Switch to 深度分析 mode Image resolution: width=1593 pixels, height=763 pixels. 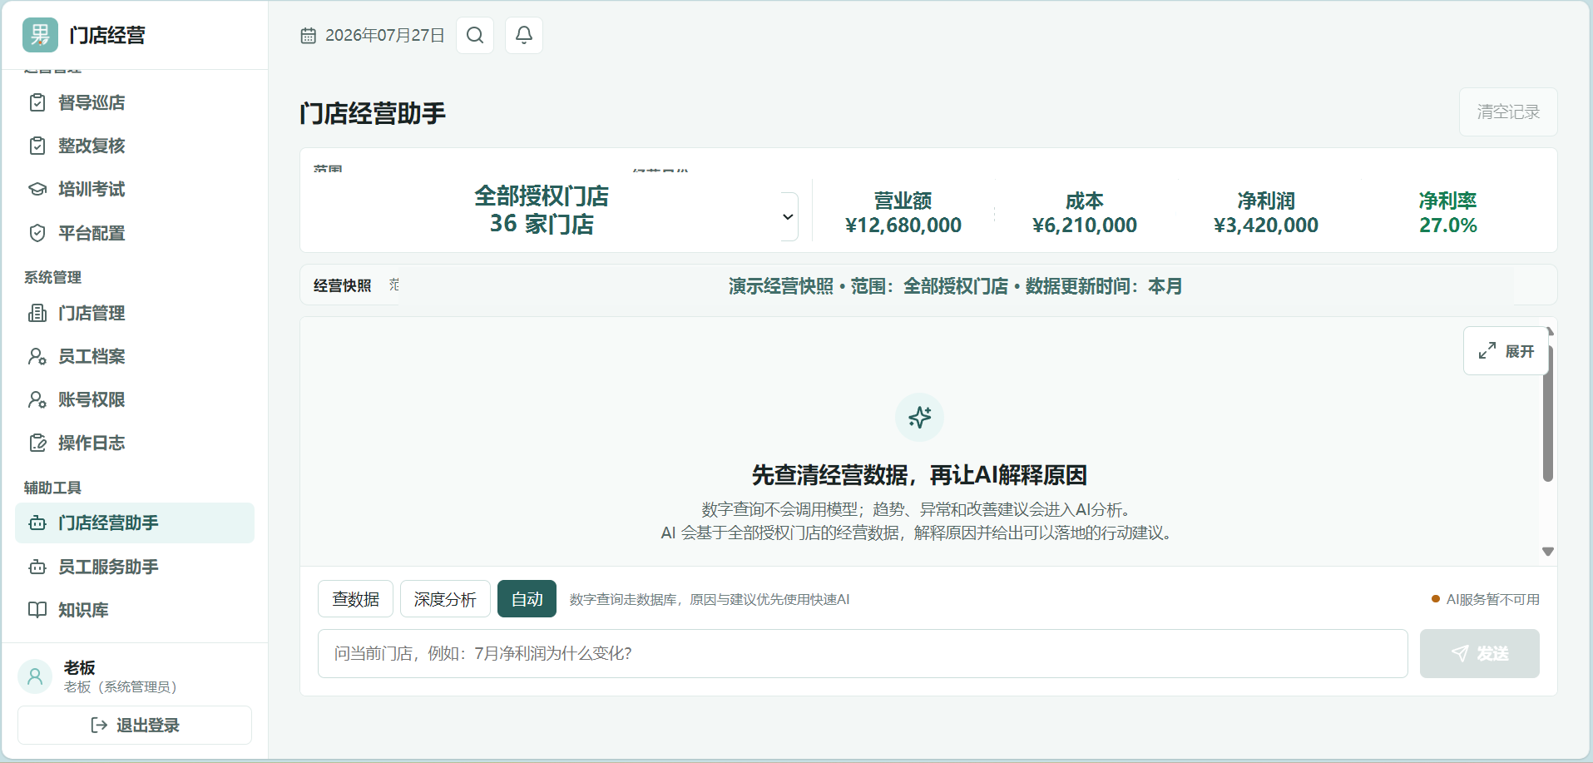coord(445,599)
